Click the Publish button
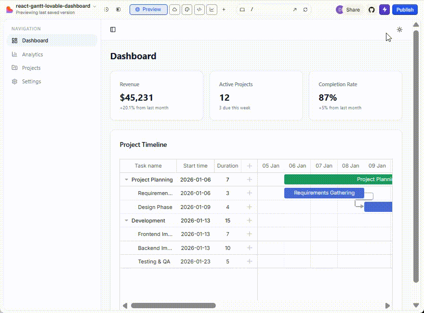This screenshot has height=313, width=424. 405,10
